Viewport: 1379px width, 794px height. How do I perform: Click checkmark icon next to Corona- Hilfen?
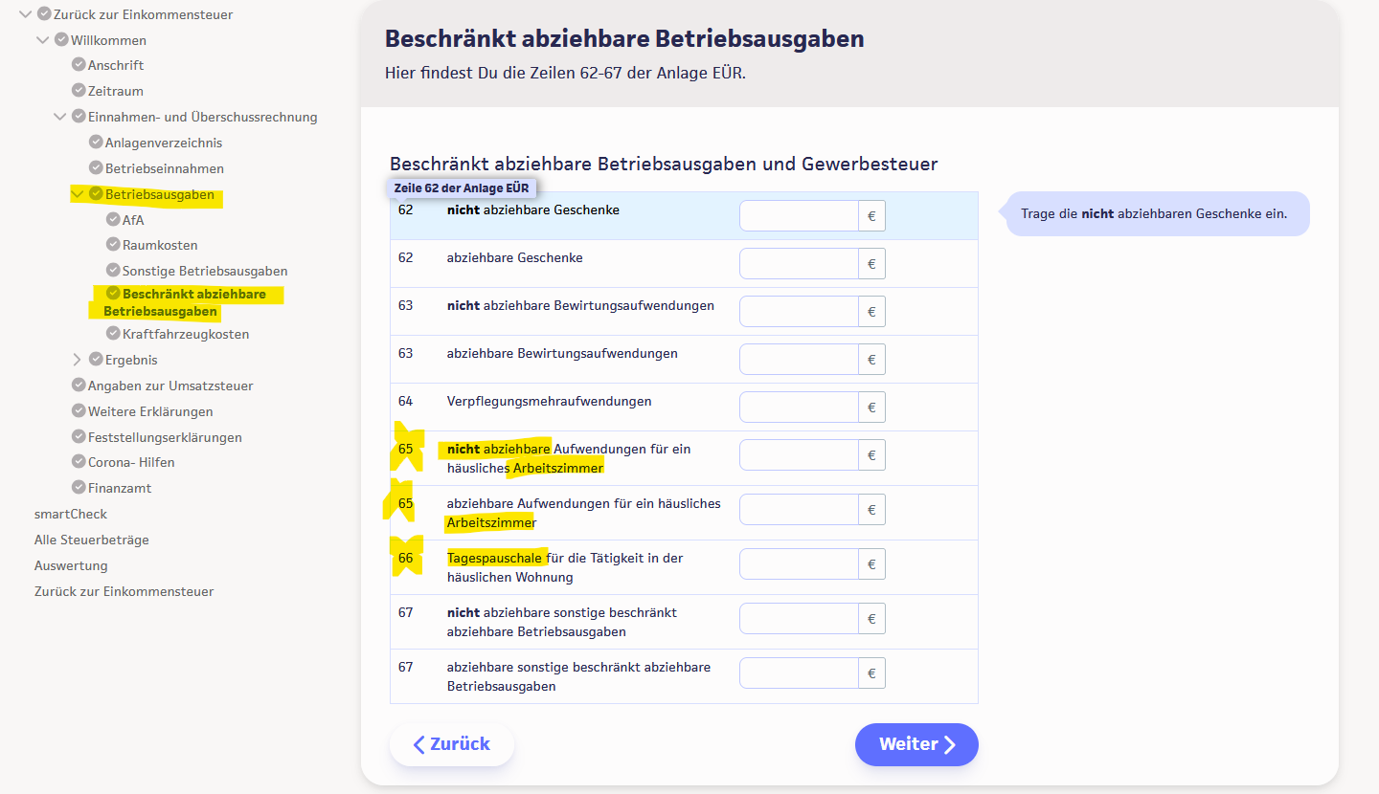[79, 462]
